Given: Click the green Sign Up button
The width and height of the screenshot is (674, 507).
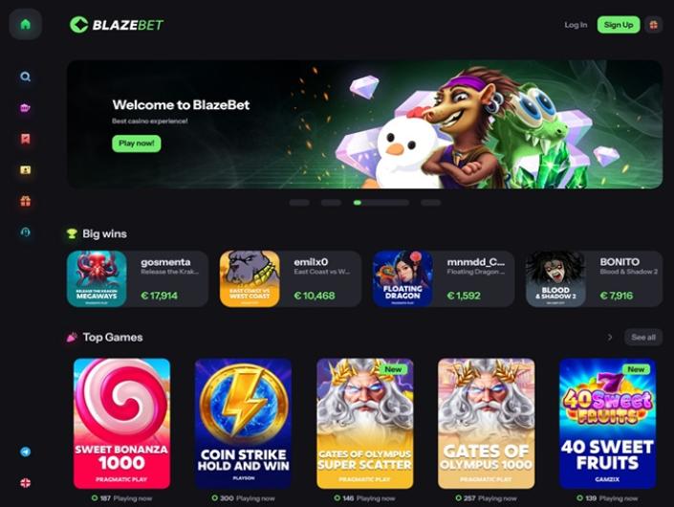Looking at the screenshot, I should (x=619, y=25).
